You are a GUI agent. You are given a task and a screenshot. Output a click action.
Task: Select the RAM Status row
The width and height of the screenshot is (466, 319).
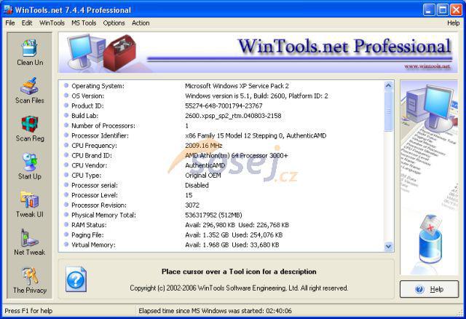click(x=223, y=225)
